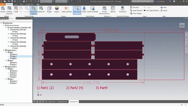
Task: Select Sheet.5 in the tree
Action: point(14,73)
